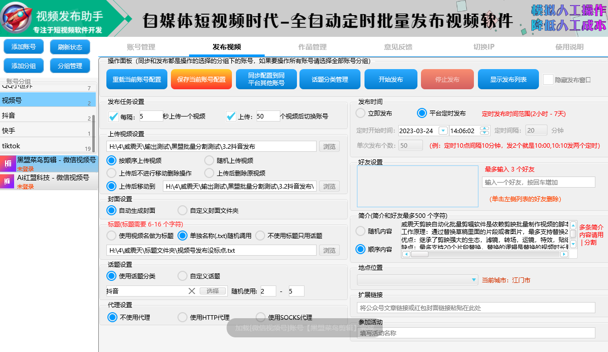Choose 随机上传视频 option

(209, 161)
